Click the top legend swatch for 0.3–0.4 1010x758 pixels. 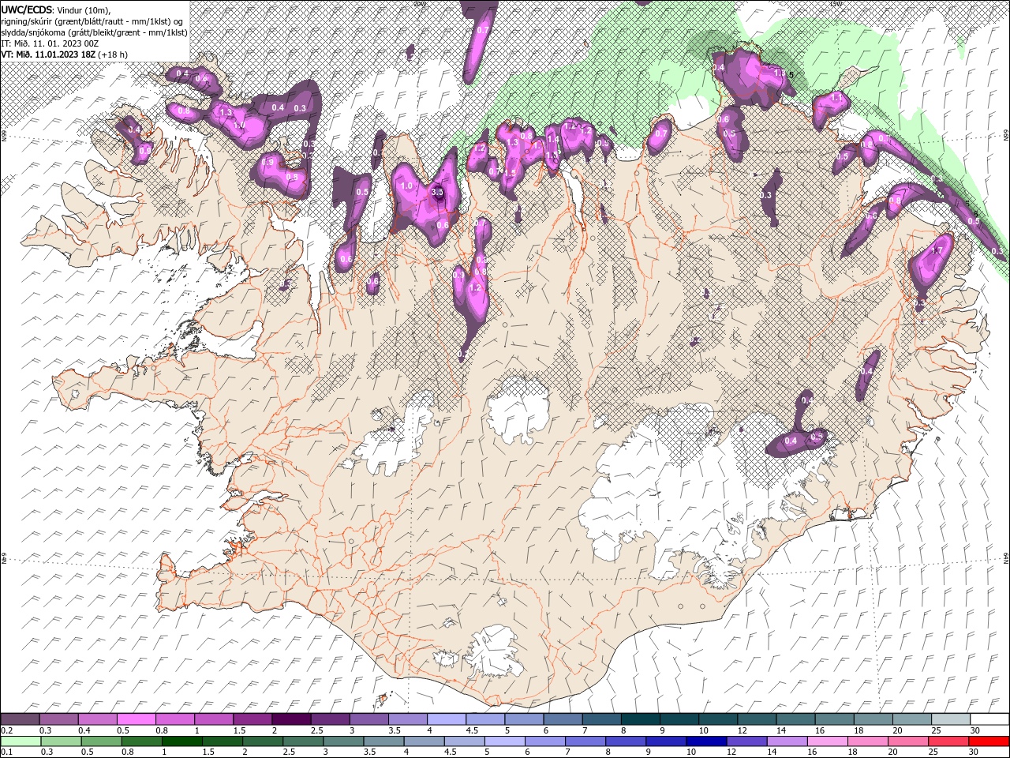(x=58, y=719)
